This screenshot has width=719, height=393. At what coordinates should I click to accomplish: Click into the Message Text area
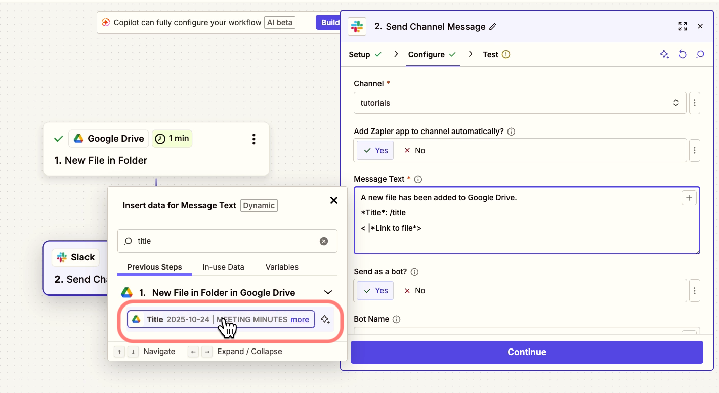(x=527, y=221)
